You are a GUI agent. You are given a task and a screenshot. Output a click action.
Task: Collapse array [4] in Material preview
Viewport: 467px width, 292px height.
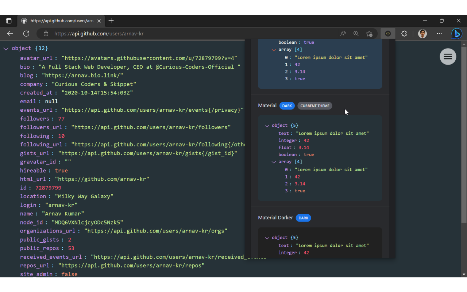(x=274, y=162)
